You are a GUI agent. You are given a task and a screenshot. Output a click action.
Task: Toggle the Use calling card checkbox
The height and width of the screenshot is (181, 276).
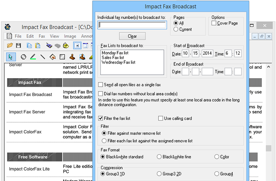click(161, 118)
